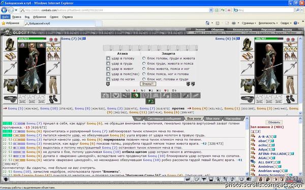Open info icon next to Боец (6) [6]
The height and width of the screenshot is (190, 305).
click(x=238, y=39)
